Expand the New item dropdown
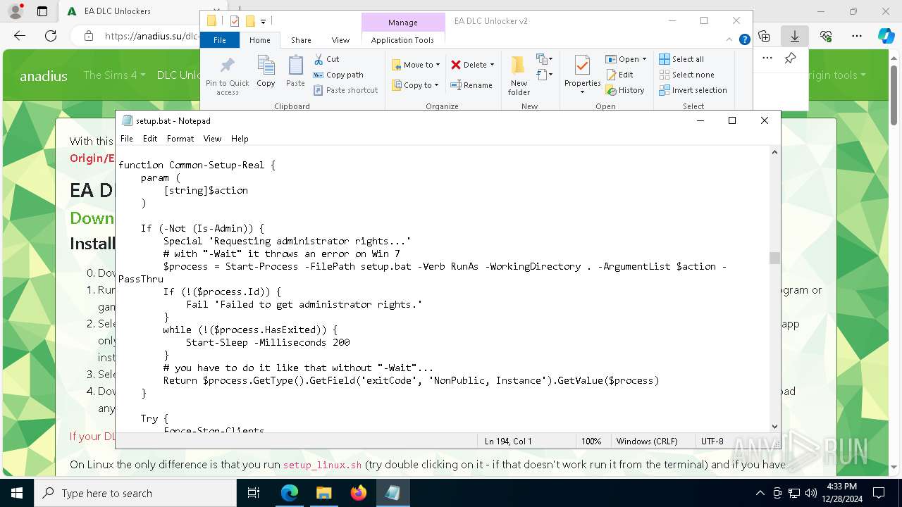The image size is (902, 507). coord(545,59)
